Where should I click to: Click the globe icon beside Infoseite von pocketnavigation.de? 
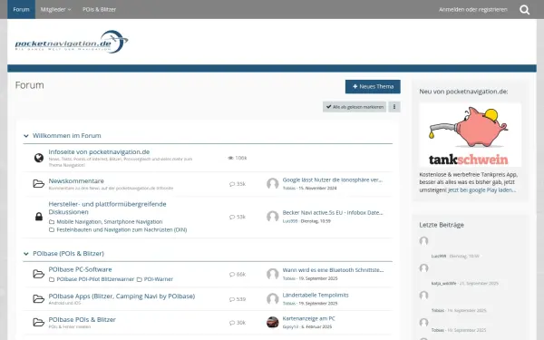[39, 158]
